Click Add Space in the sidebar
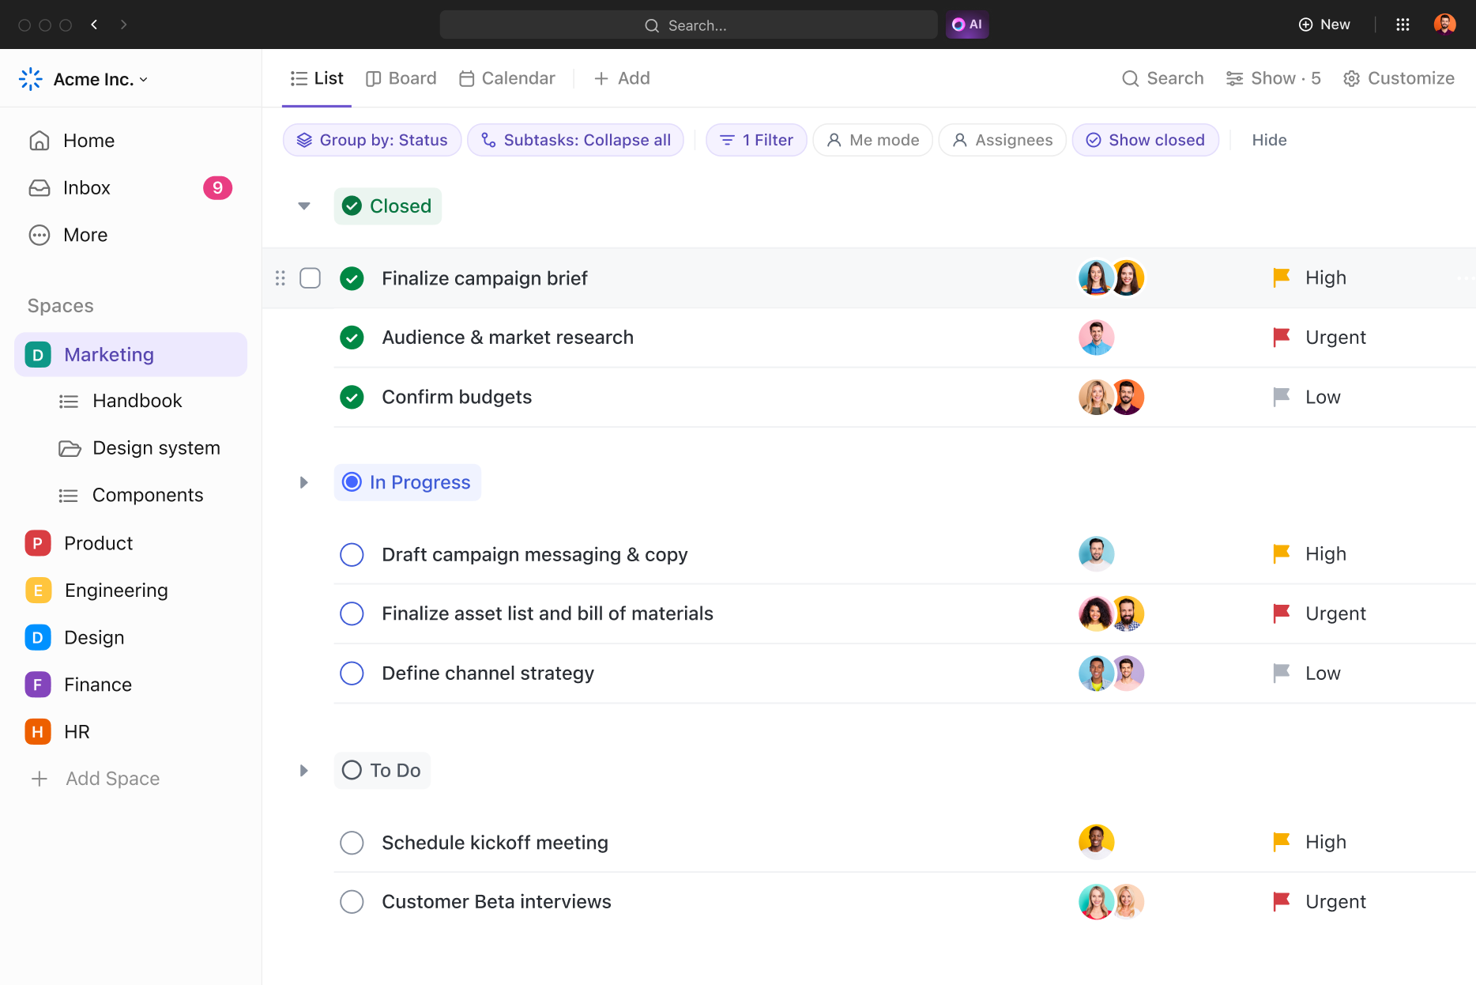This screenshot has width=1476, height=985. click(x=111, y=779)
